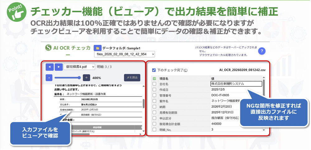
Task: Click the メモ消去 button
Action: (132, 78)
